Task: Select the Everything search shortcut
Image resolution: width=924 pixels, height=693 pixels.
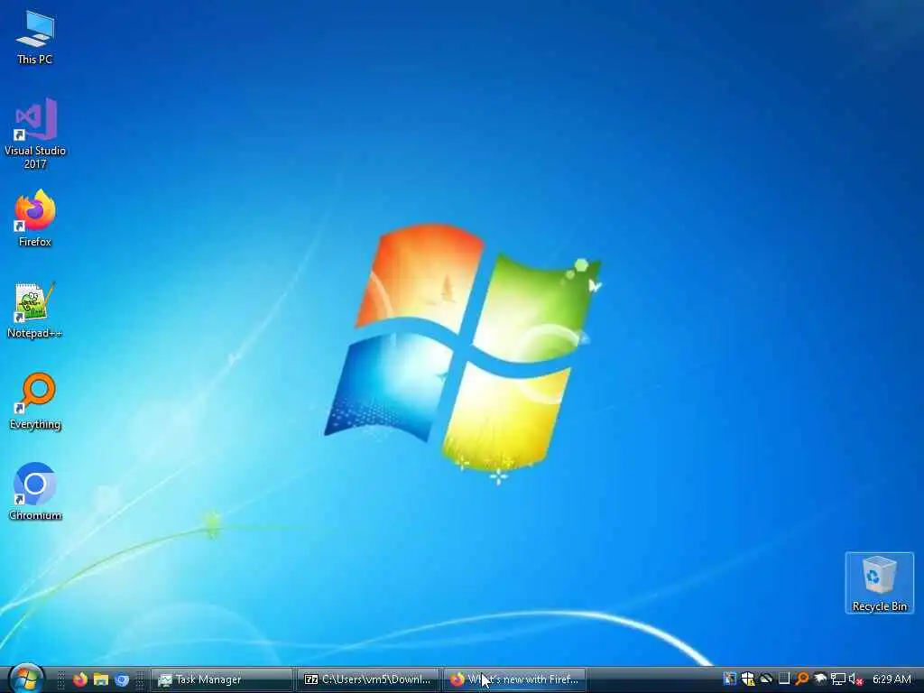Action: pos(35,402)
